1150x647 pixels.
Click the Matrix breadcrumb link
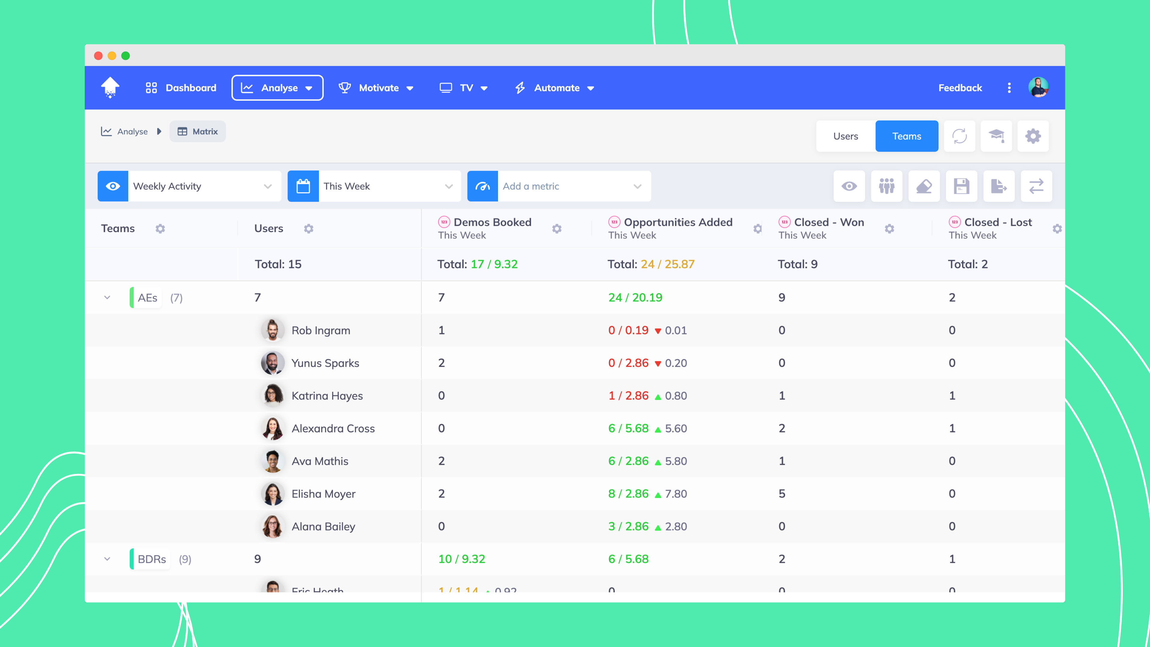pyautogui.click(x=198, y=131)
